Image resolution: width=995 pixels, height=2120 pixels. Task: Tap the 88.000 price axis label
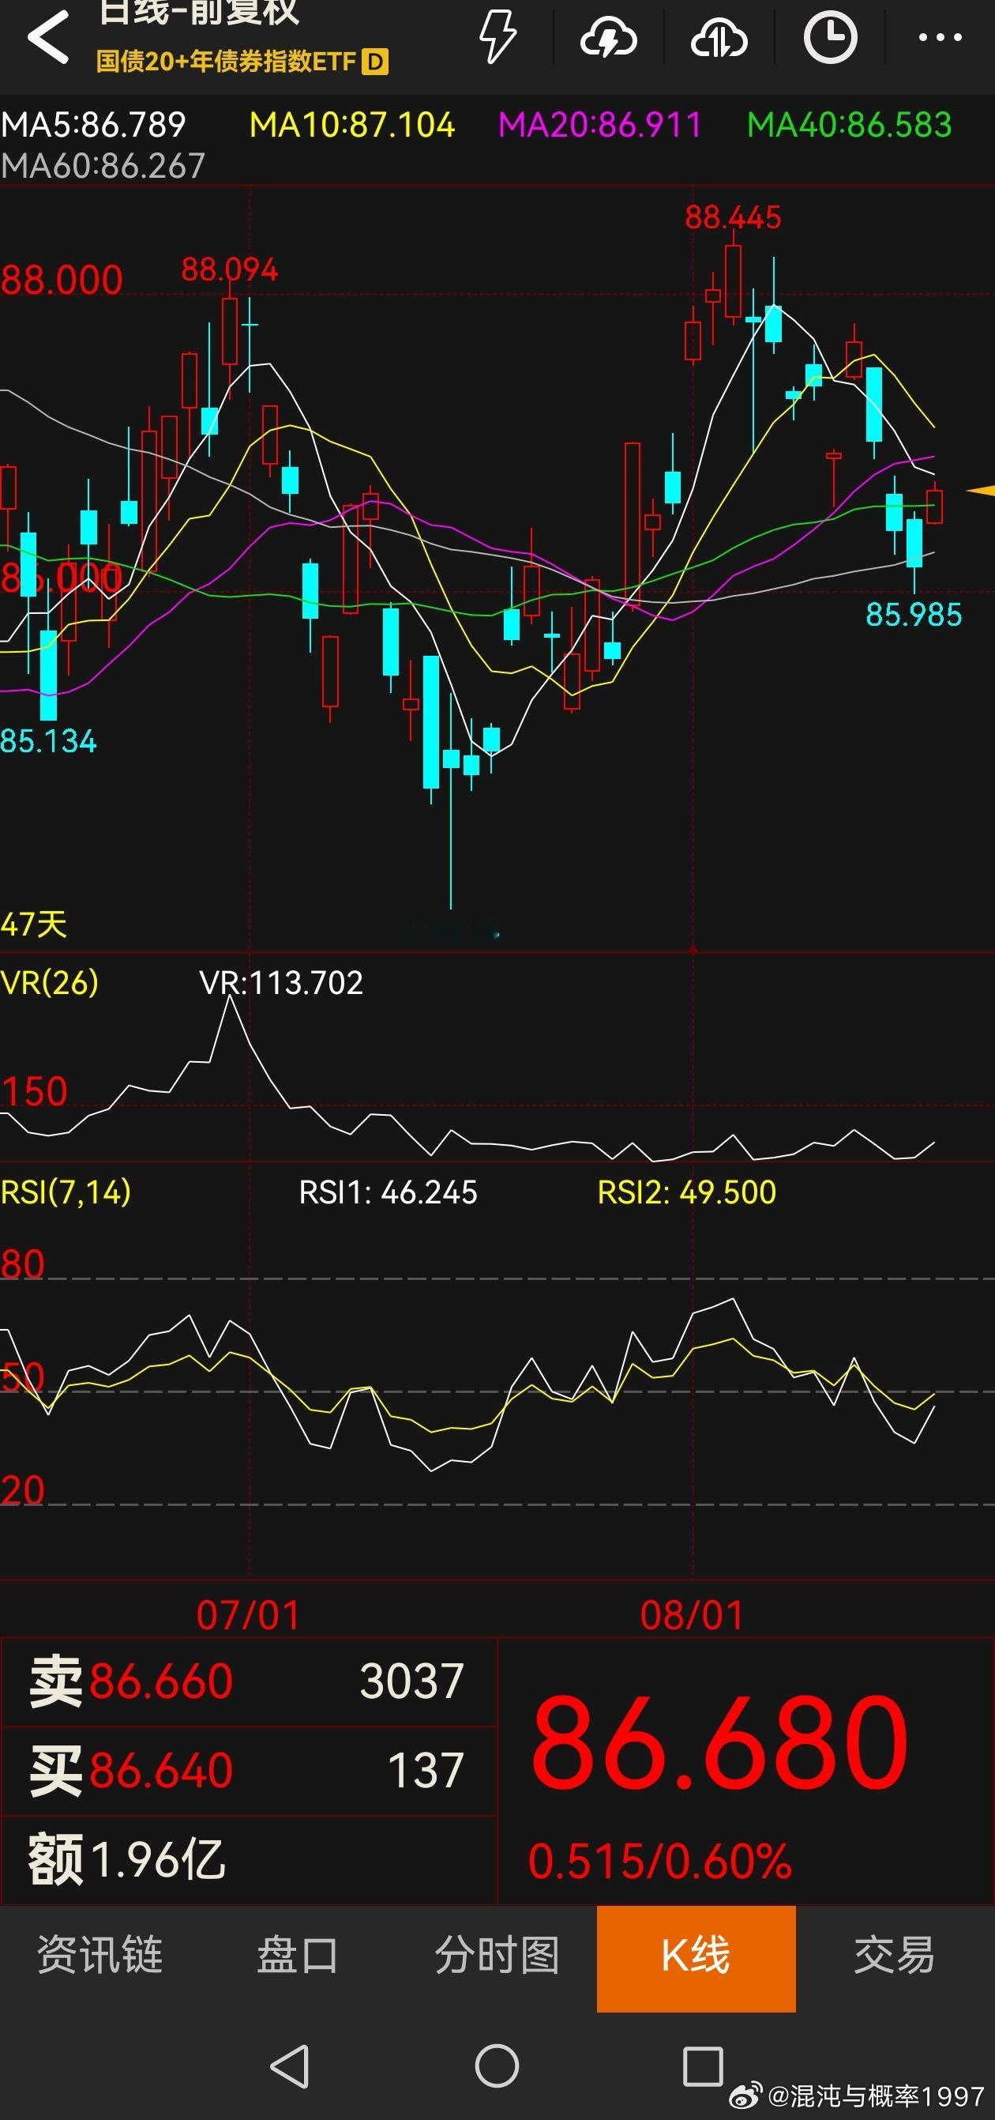click(x=62, y=280)
